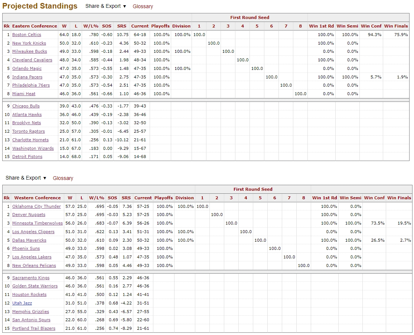Sort Western table by Current header

point(143,198)
